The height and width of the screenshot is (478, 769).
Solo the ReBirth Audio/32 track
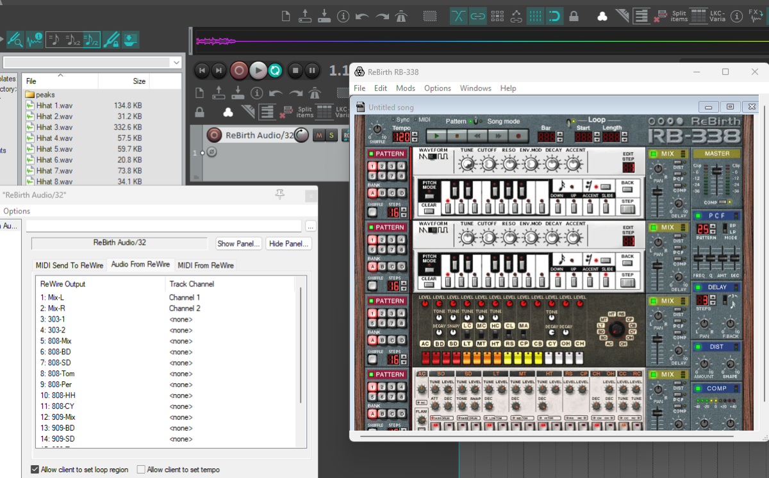coord(331,135)
